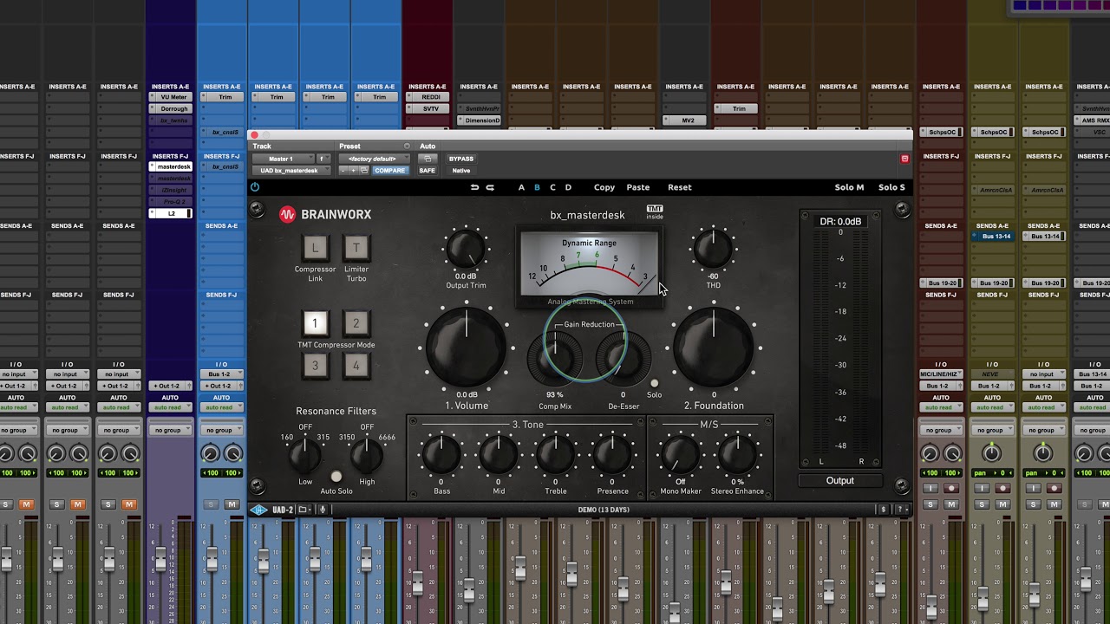Click Reset in the plugin toolbar
This screenshot has height=624, width=1110.
coord(680,187)
